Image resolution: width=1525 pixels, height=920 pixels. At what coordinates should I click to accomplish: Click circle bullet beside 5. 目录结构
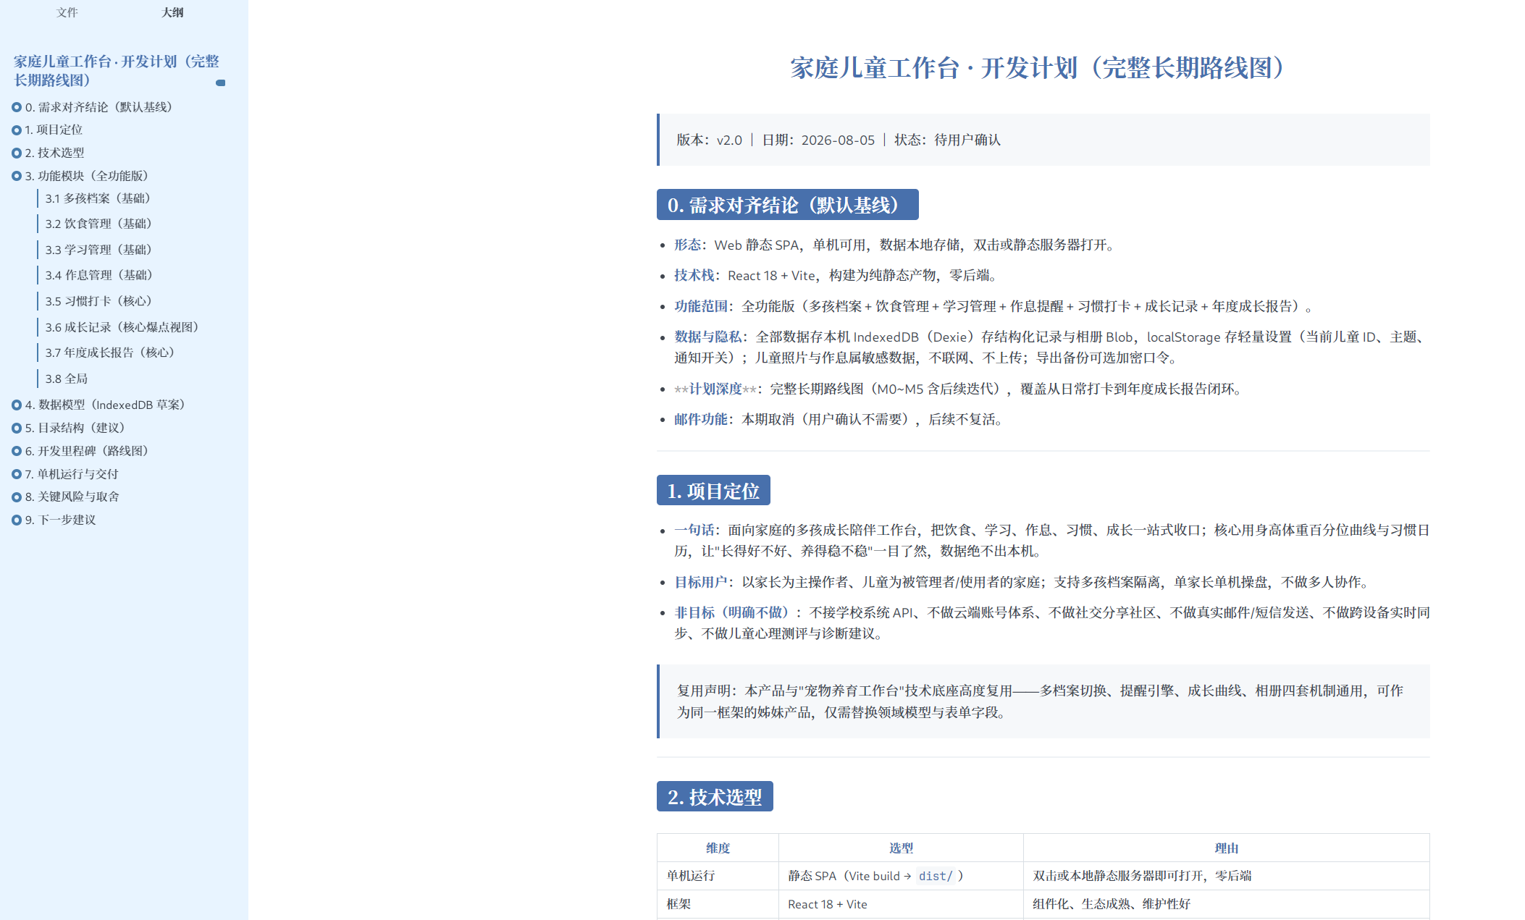[x=17, y=429]
